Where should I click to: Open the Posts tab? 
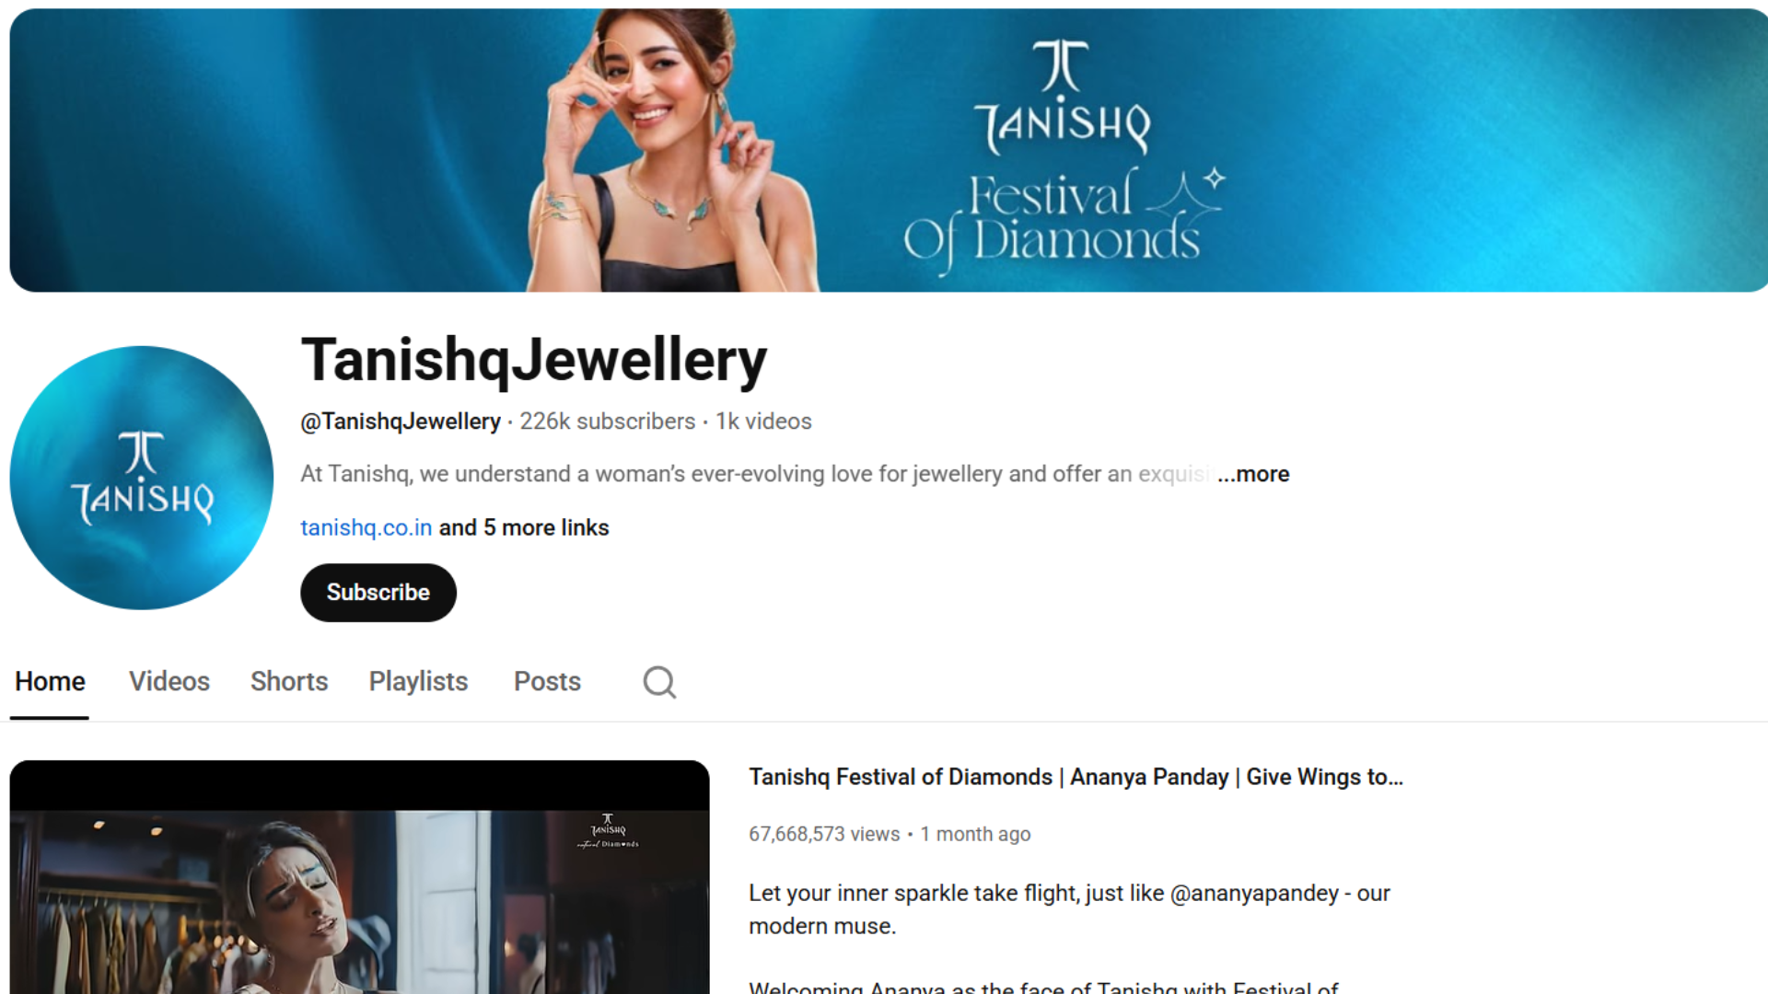pyautogui.click(x=547, y=681)
